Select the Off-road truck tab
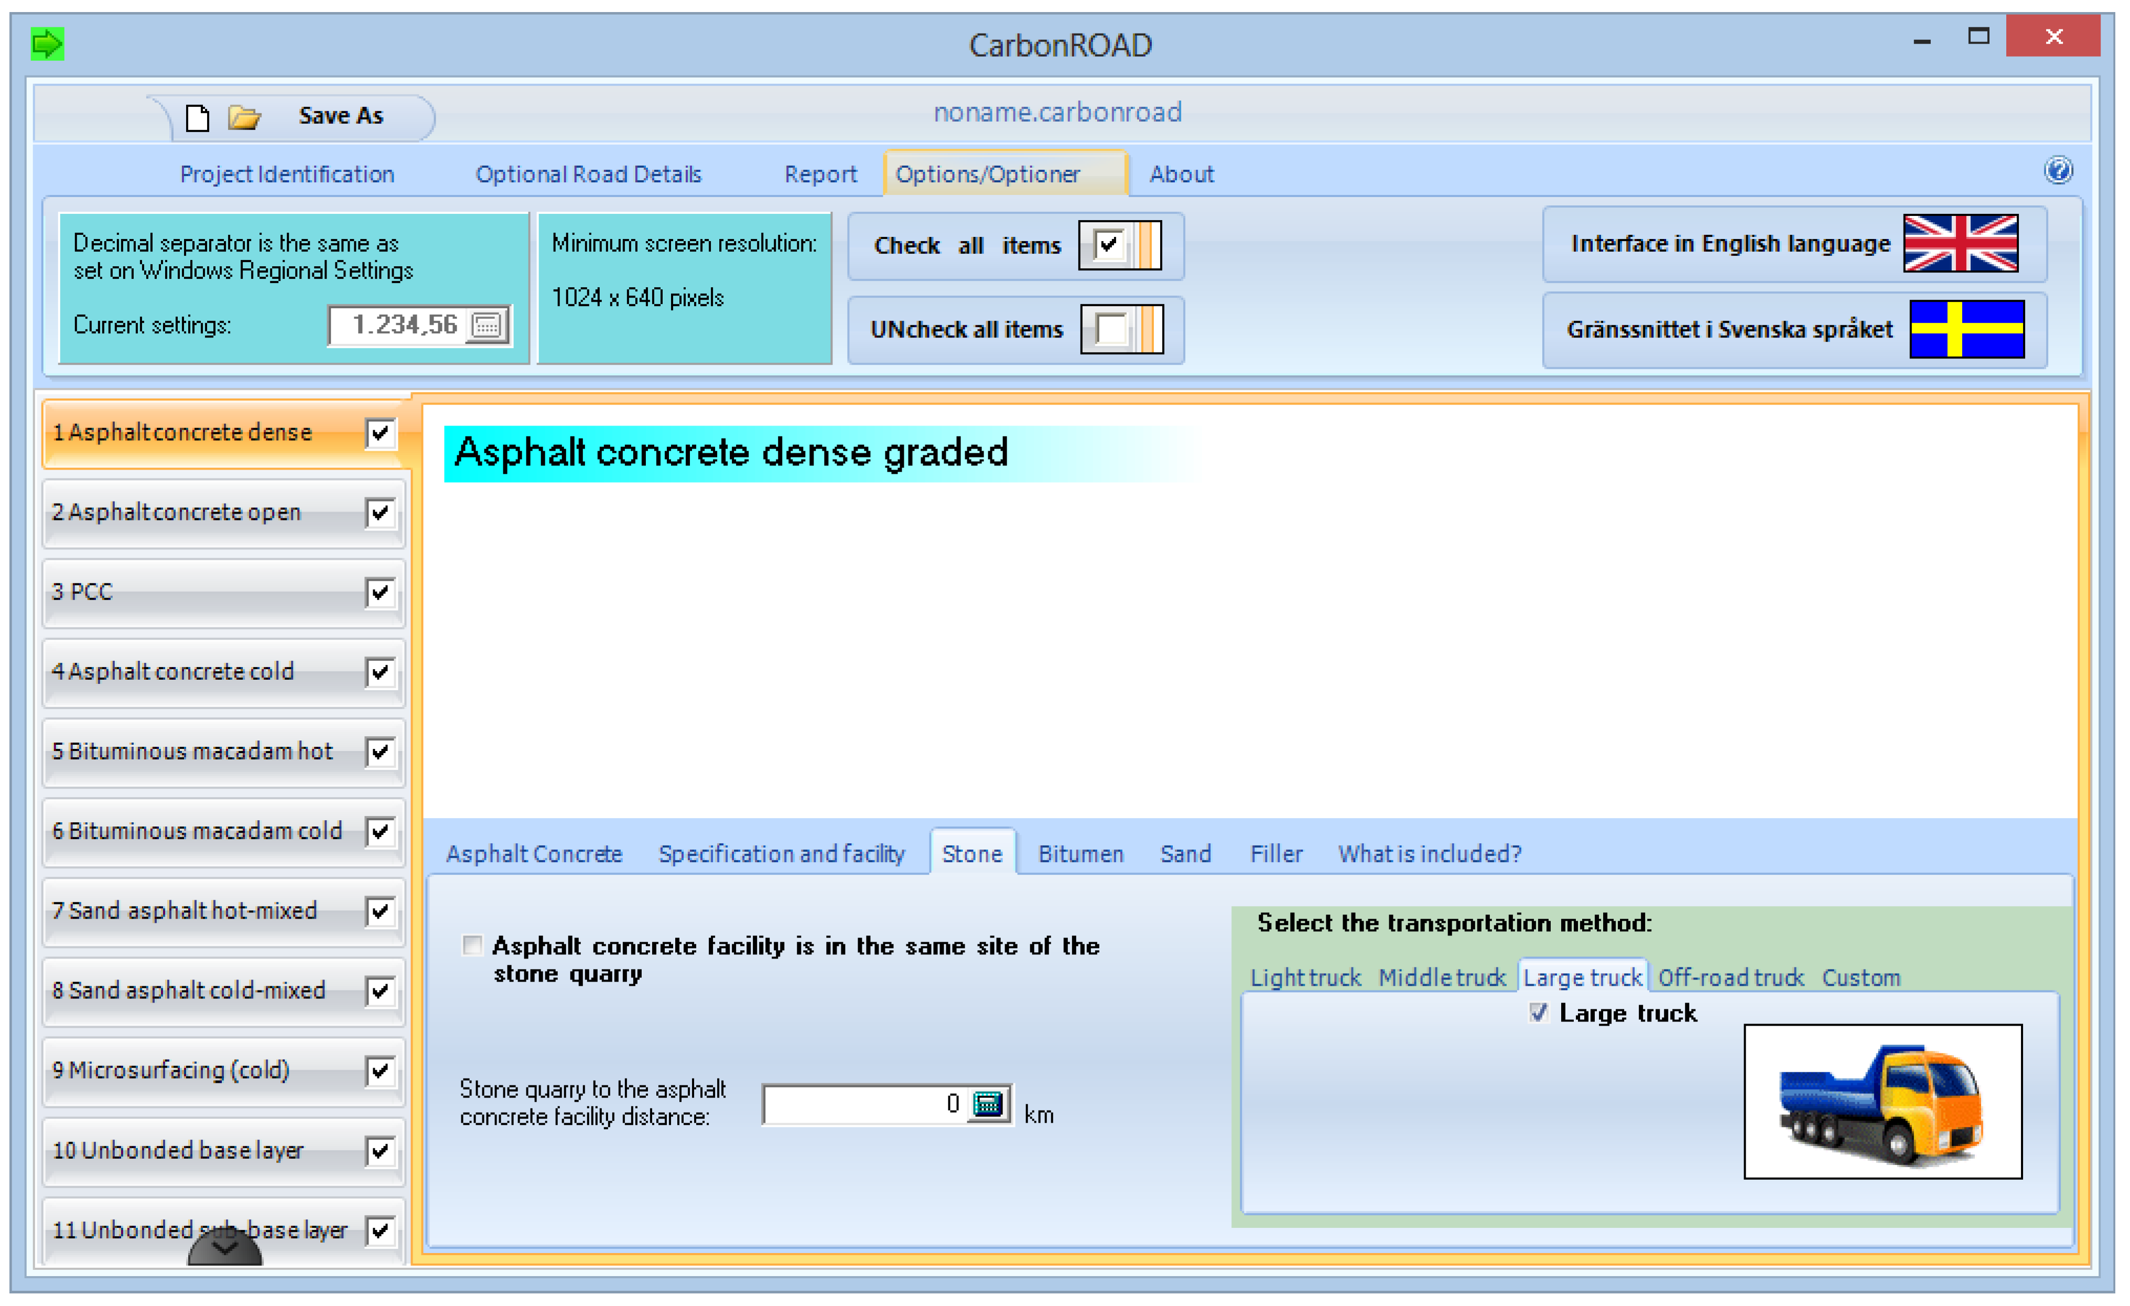This screenshot has width=2130, height=1306. (x=1731, y=977)
